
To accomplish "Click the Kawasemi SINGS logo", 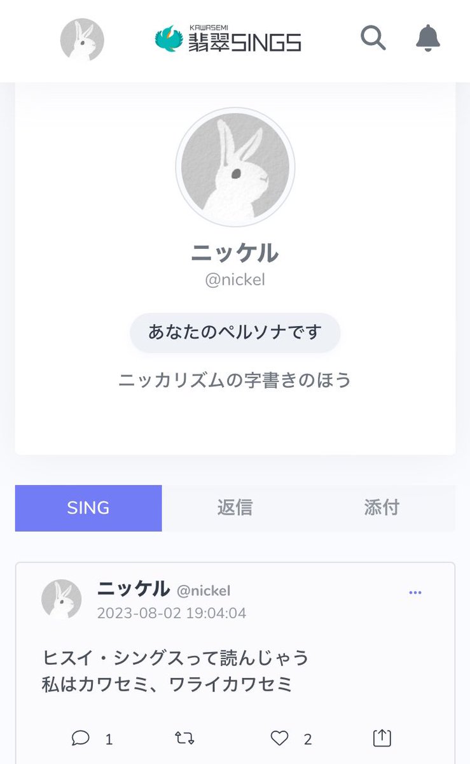I will pos(228,39).
